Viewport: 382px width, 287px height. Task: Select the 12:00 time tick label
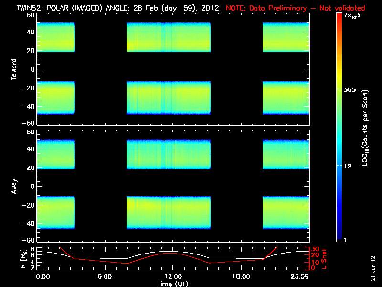pyautogui.click(x=173, y=276)
